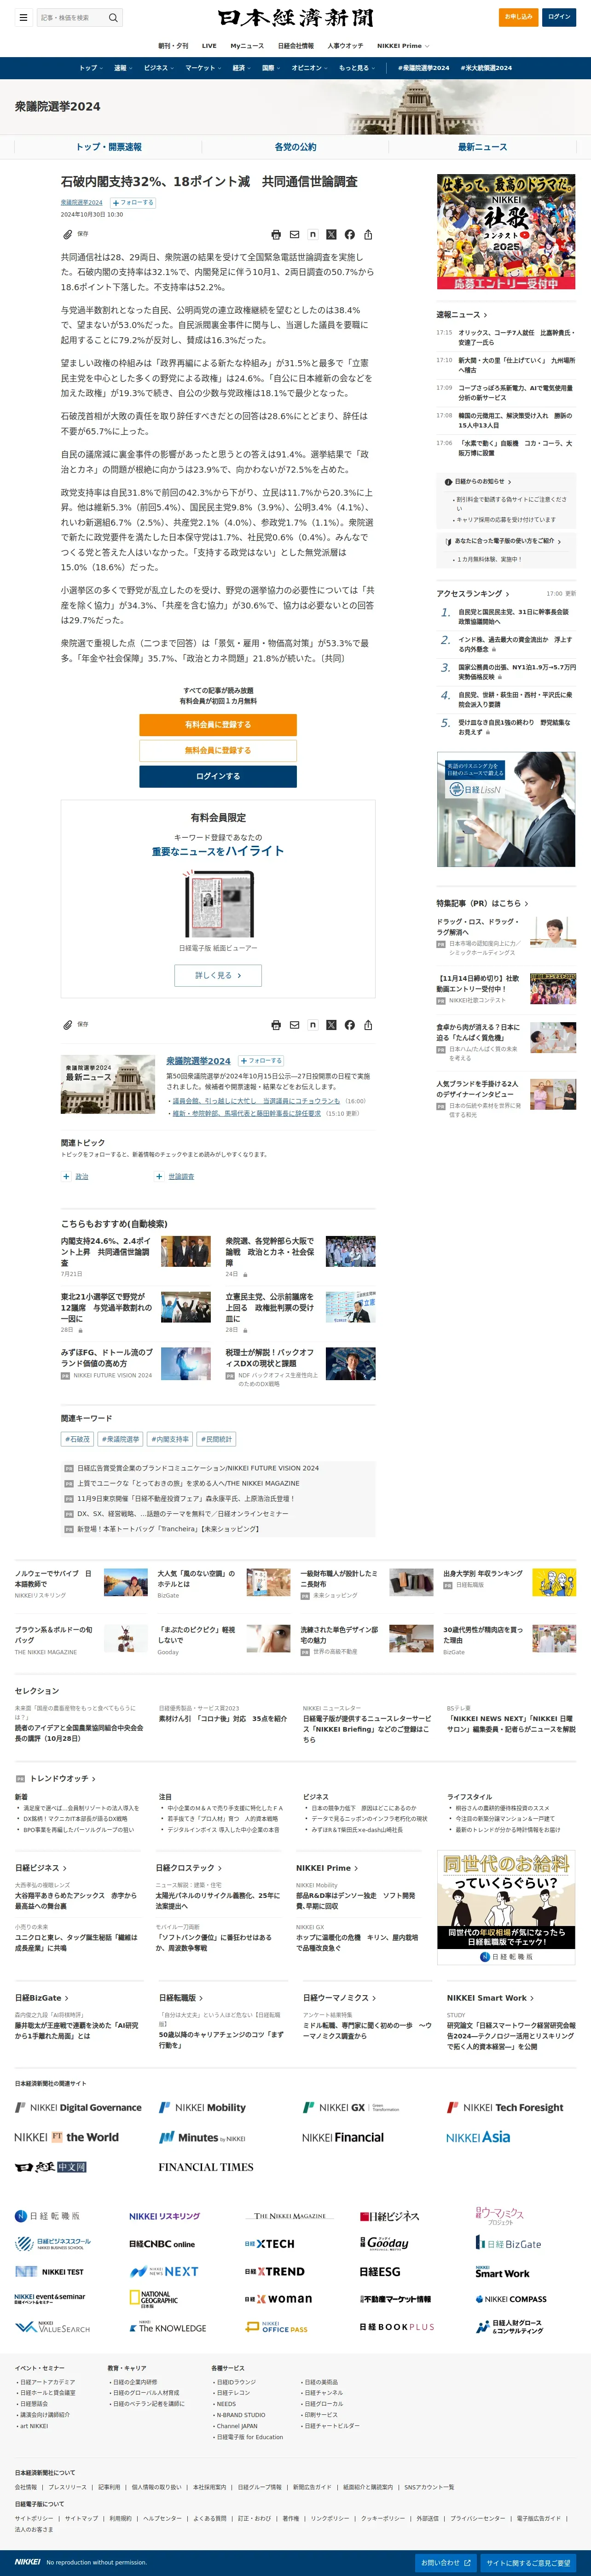This screenshot has width=591, height=2576.
Task: Click 無料会員に登録する button
Action: pos(218,750)
